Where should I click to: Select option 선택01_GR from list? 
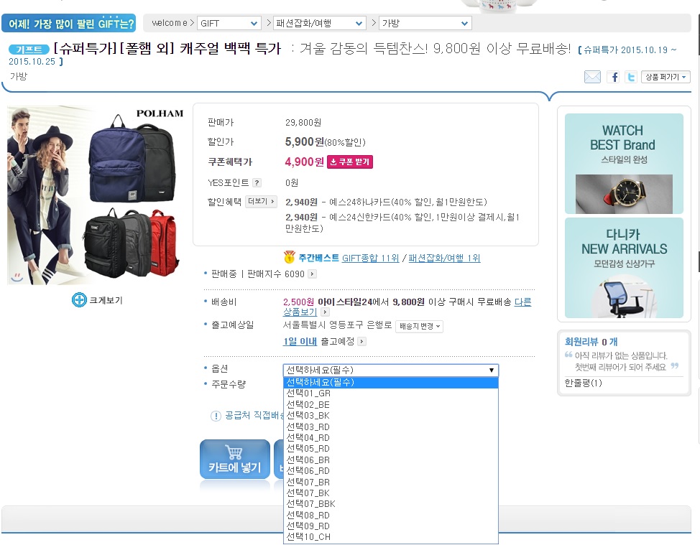coord(308,393)
